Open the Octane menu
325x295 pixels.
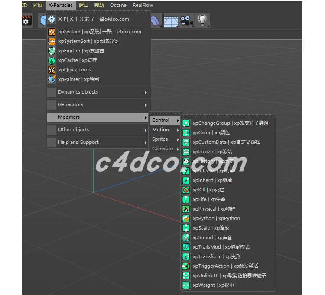click(118, 5)
